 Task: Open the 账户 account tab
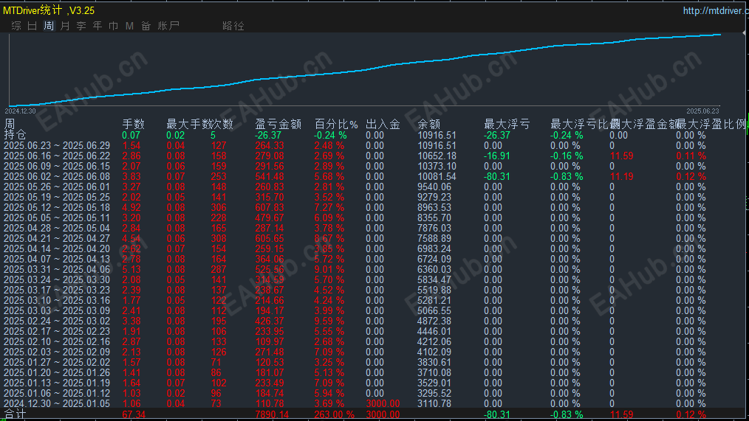coord(168,26)
